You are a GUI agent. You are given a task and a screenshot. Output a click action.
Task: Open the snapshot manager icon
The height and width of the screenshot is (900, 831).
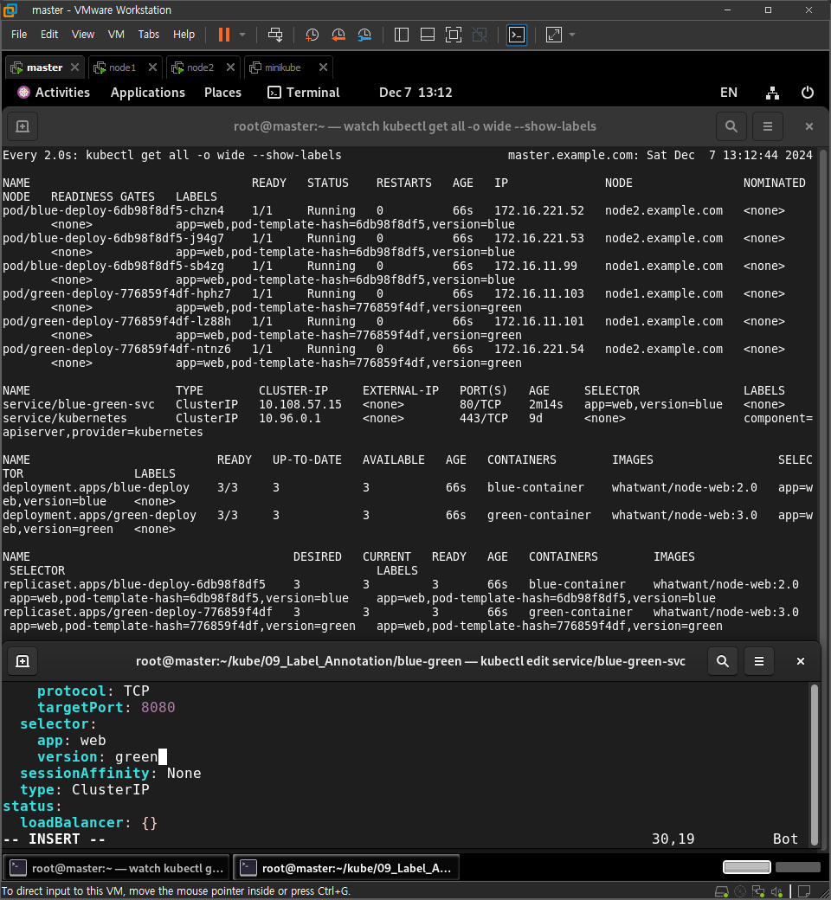click(x=364, y=35)
